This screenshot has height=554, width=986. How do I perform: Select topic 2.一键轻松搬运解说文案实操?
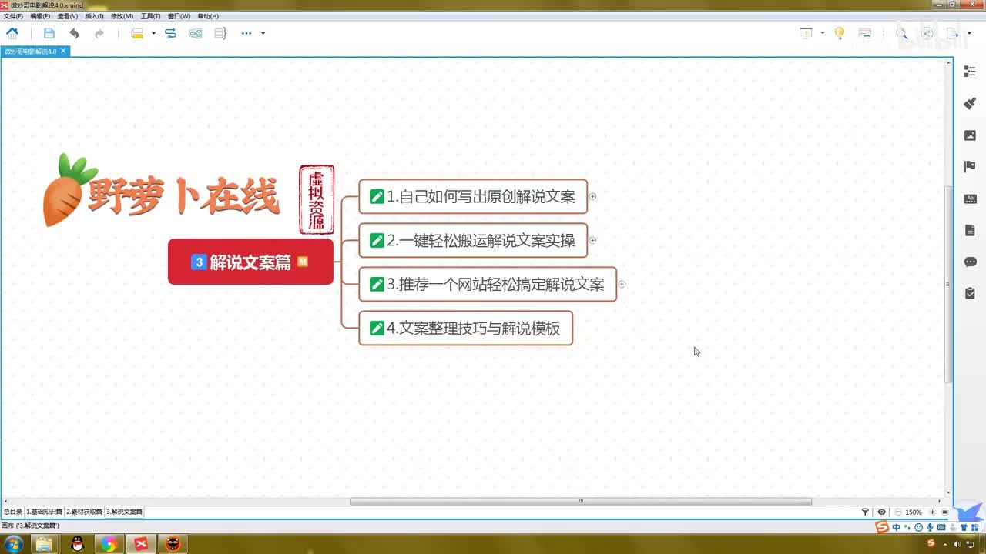pos(473,240)
